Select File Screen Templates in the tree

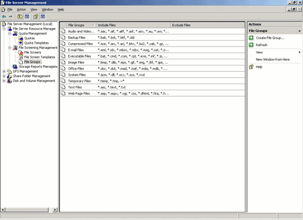pos(39,57)
